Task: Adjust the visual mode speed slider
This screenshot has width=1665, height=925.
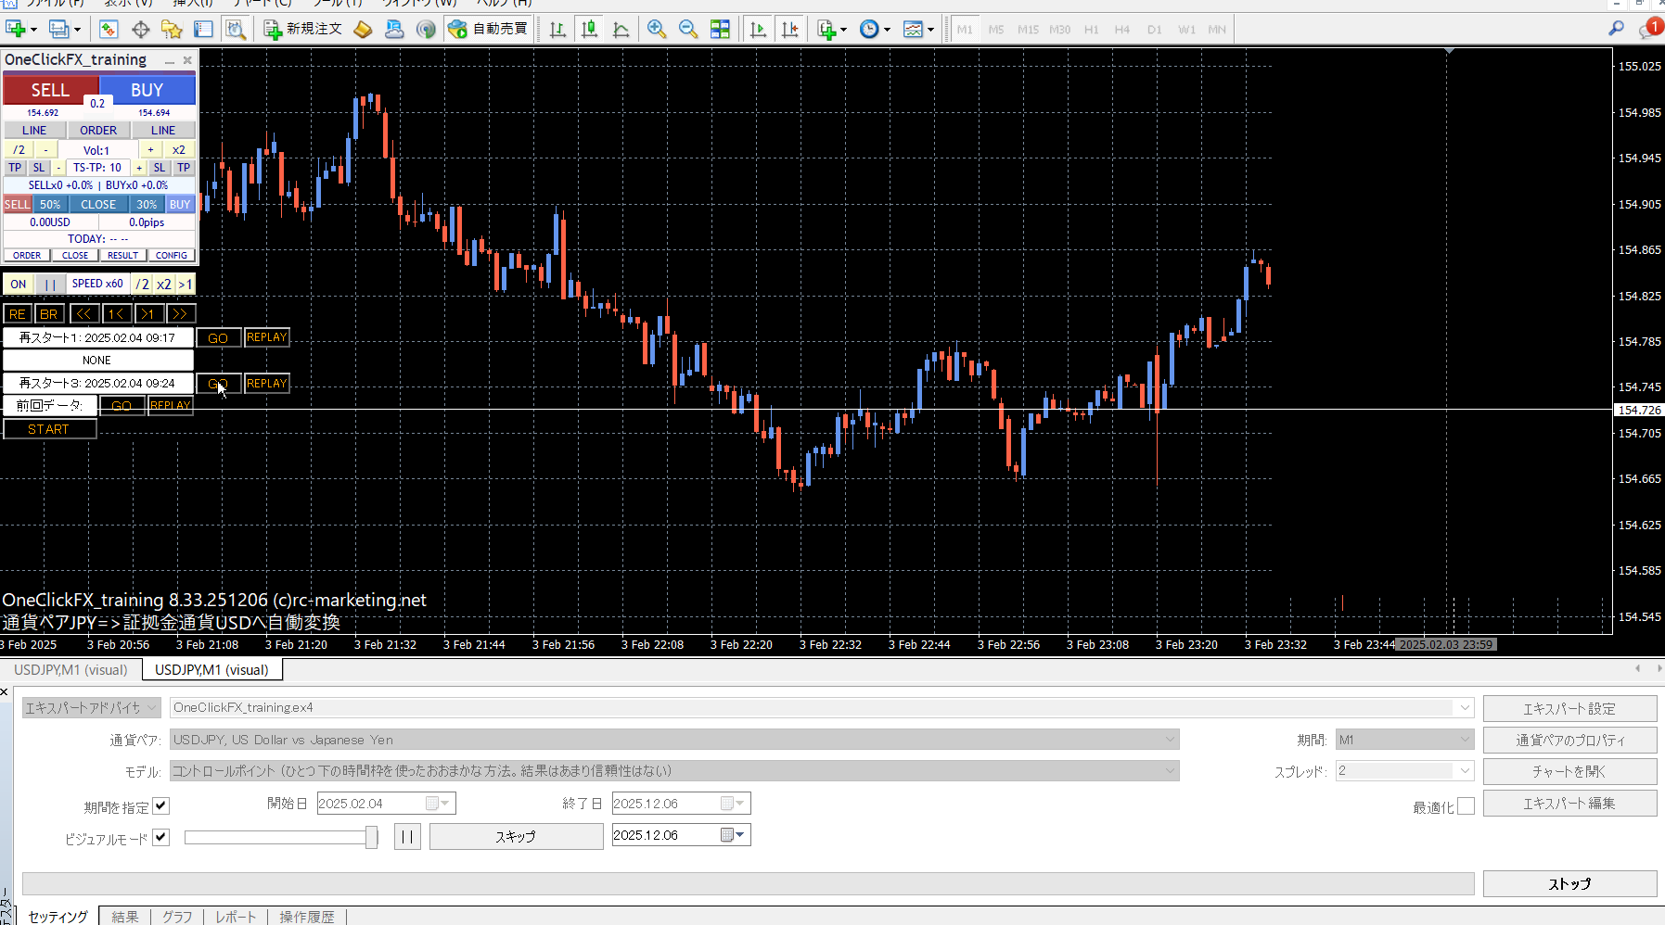Action: (371, 838)
